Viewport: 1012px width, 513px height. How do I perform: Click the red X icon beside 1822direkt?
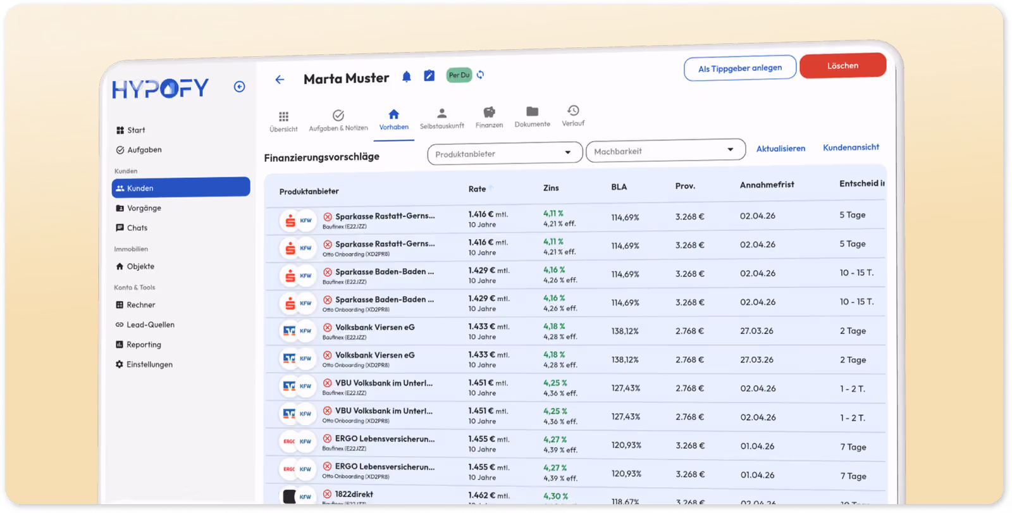(327, 494)
